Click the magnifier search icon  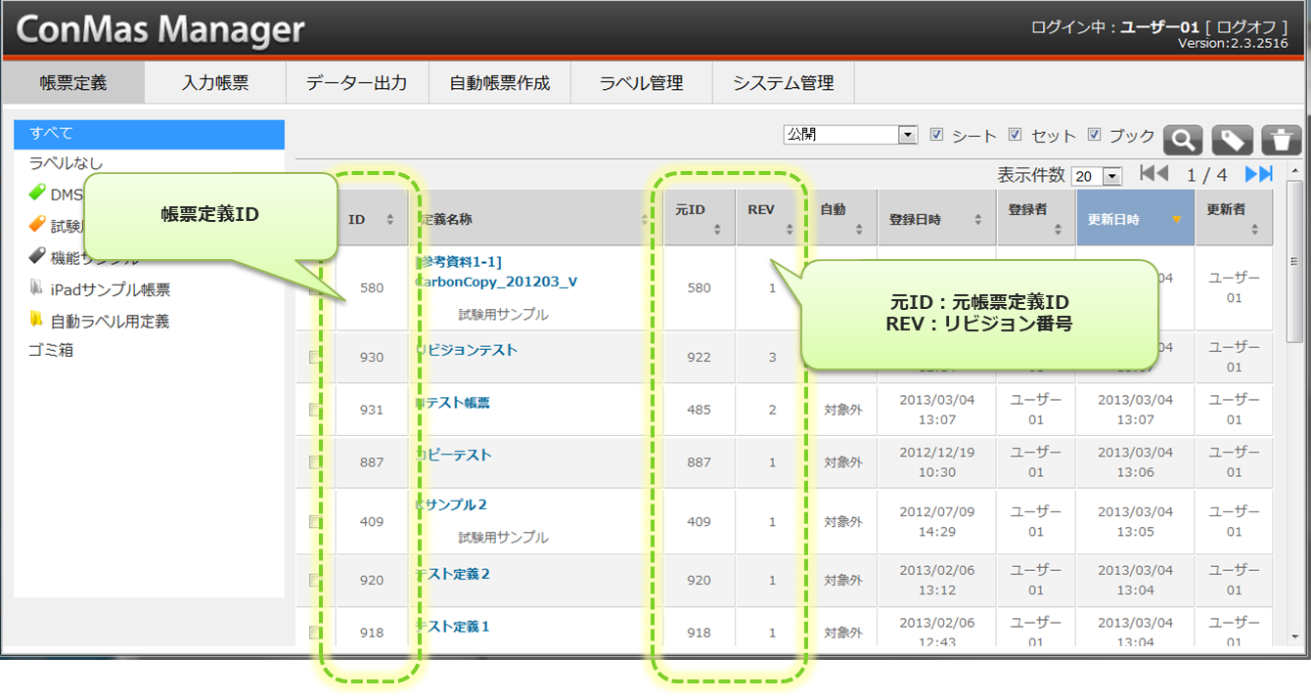1182,140
